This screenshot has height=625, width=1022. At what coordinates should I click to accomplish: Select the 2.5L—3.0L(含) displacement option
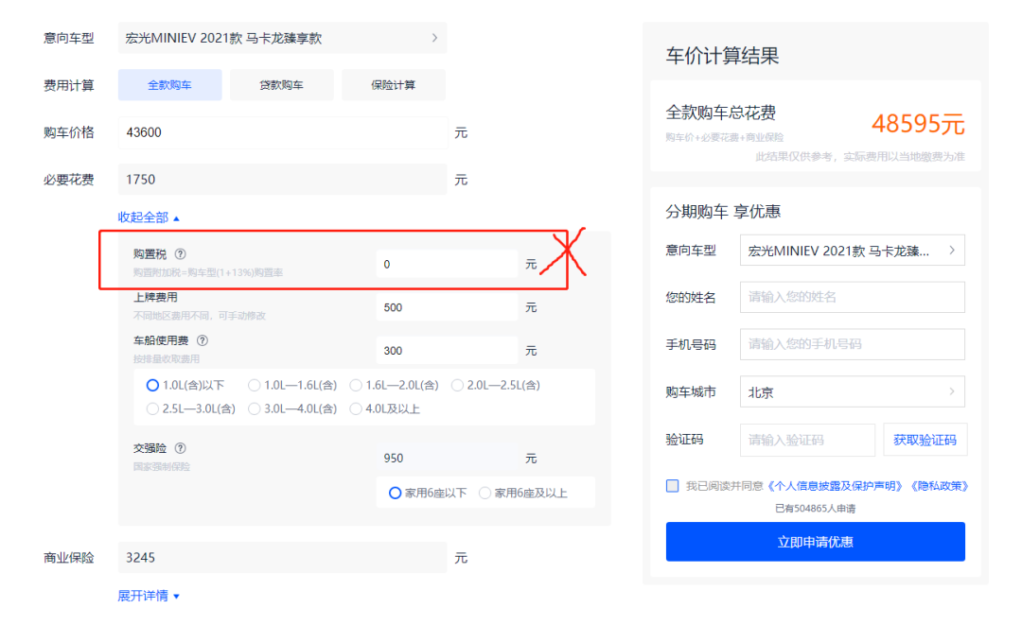coord(191,408)
